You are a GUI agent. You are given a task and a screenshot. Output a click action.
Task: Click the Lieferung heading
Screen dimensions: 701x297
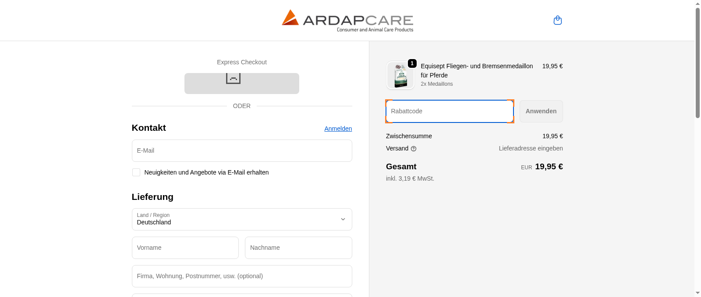(x=152, y=197)
